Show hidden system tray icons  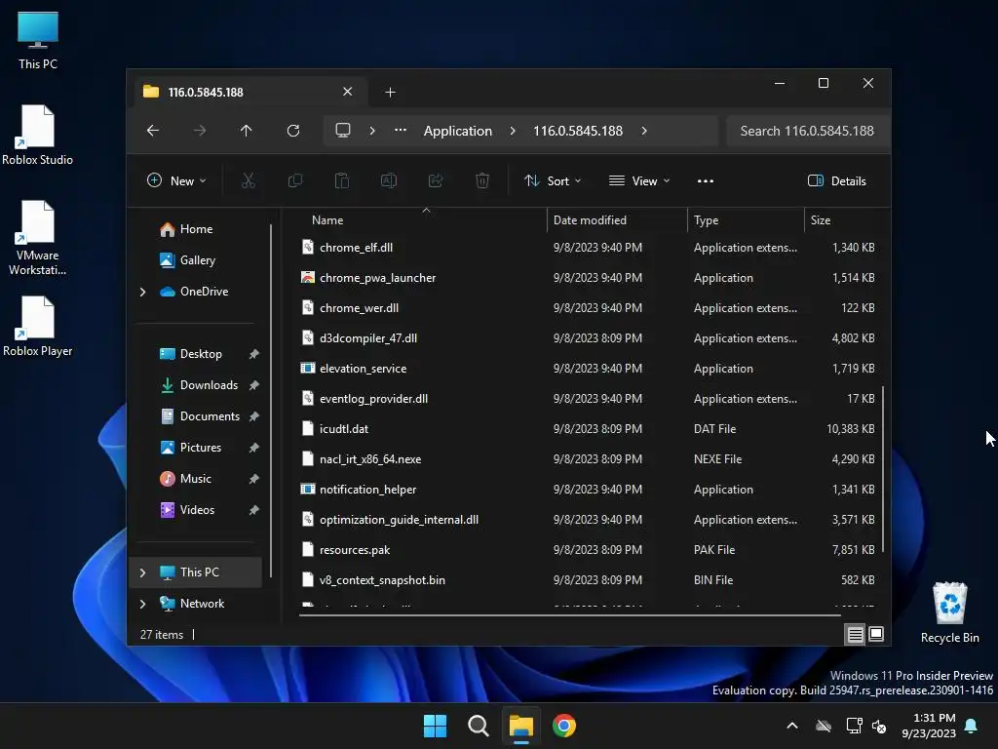(792, 726)
